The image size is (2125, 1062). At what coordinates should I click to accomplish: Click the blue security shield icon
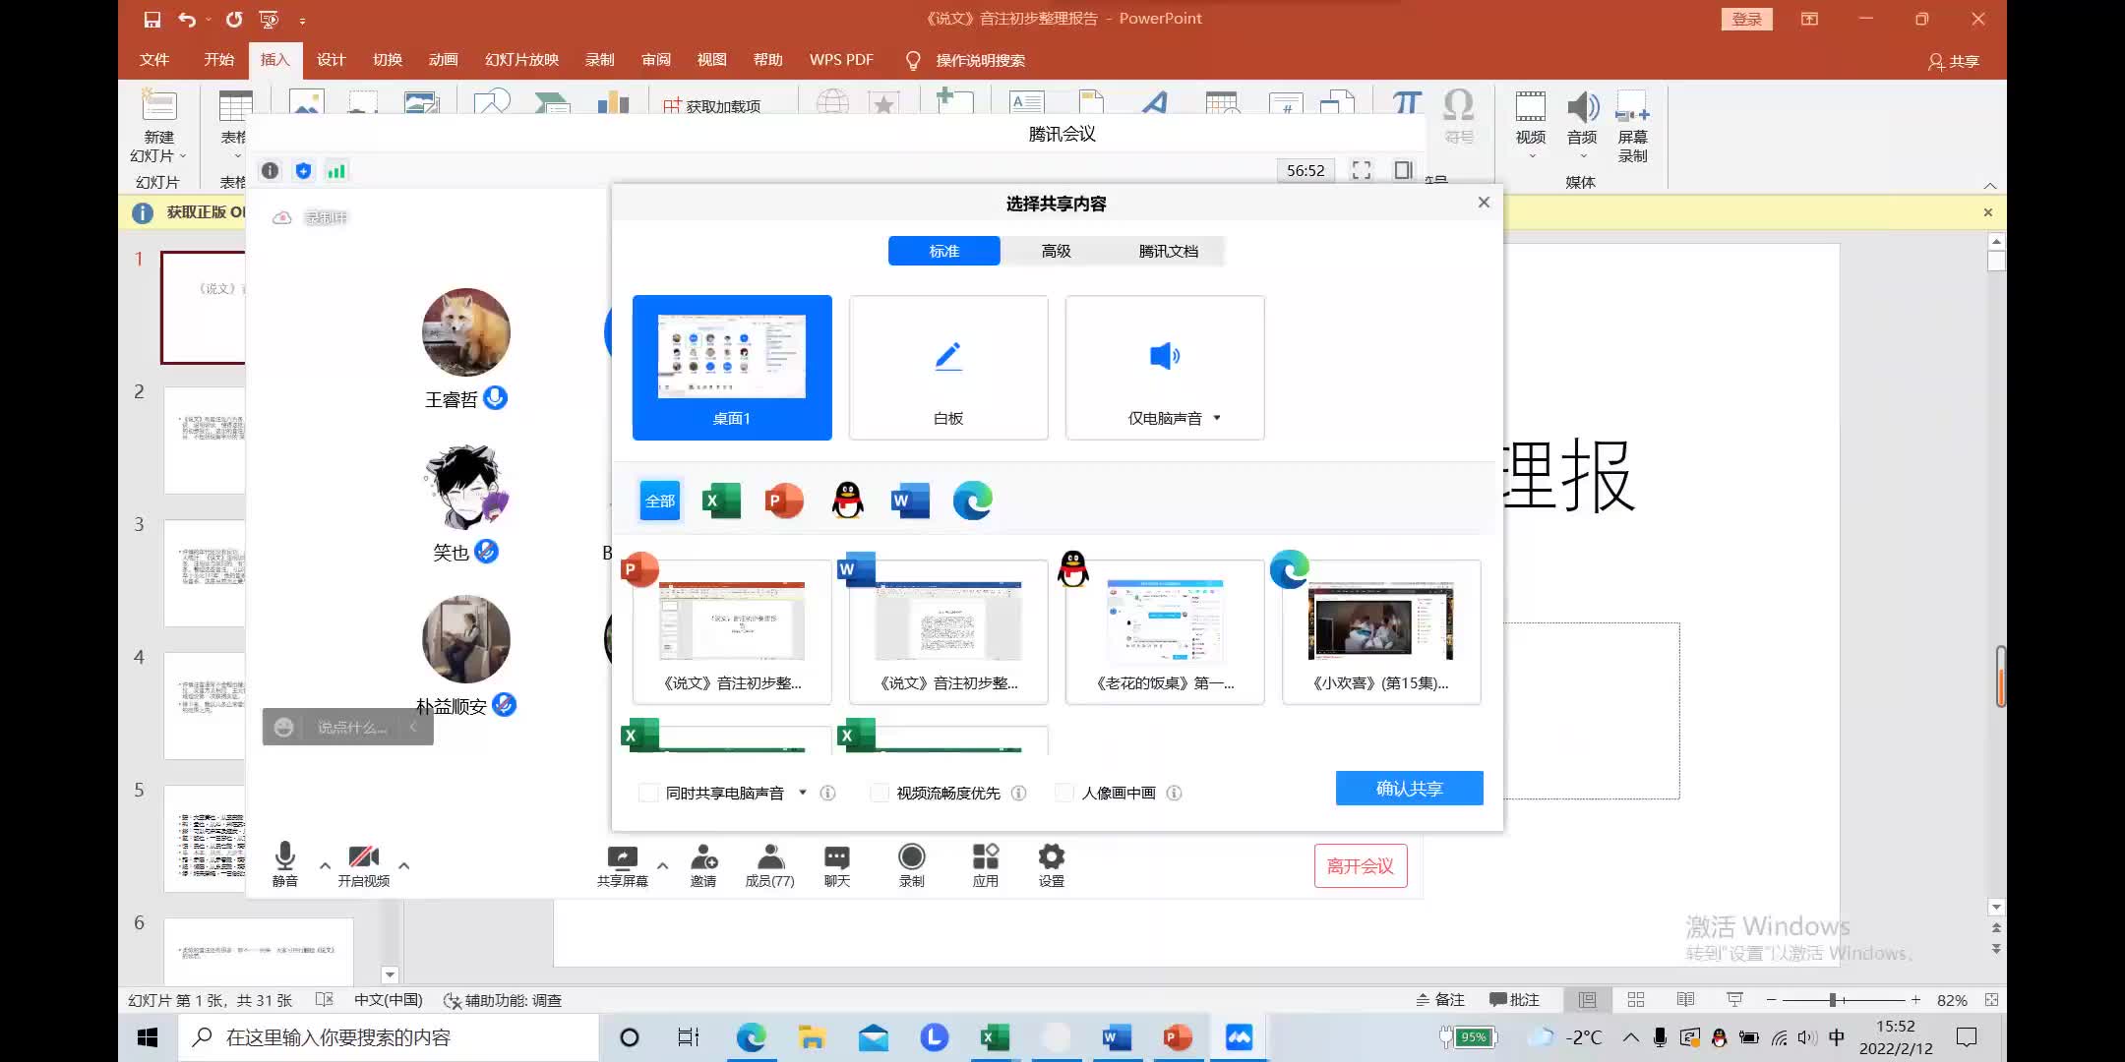pyautogui.click(x=303, y=171)
